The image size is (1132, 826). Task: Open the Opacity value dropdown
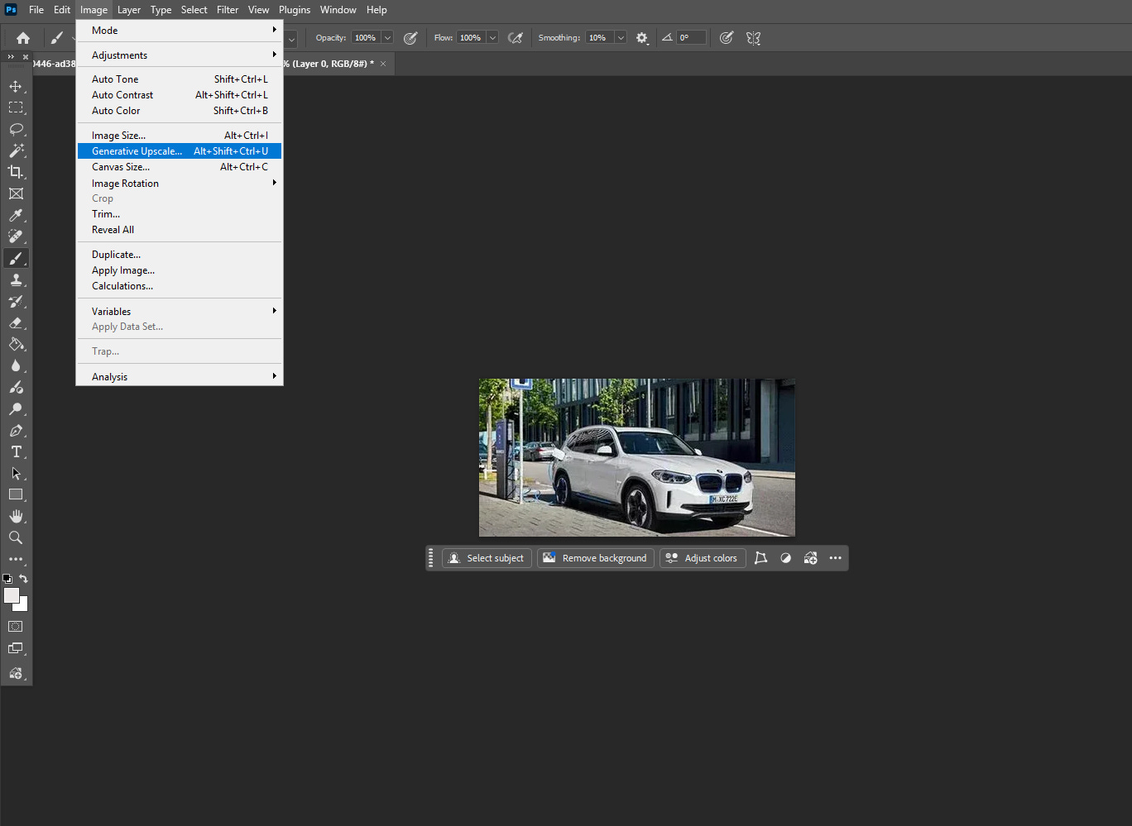[387, 38]
